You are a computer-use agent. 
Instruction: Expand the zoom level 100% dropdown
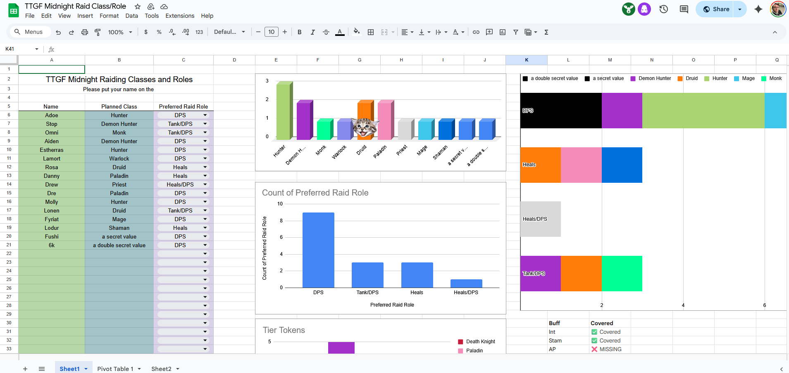(x=120, y=32)
